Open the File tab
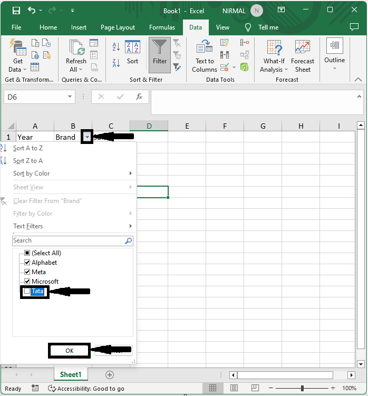Image resolution: width=368 pixels, height=396 pixels. [16, 27]
